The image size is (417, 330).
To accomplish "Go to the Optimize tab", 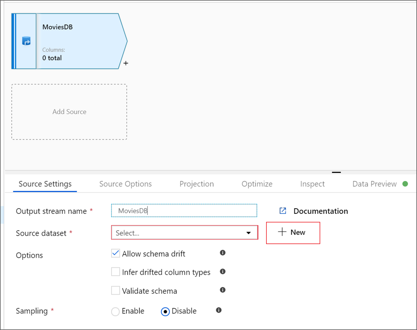I will pyautogui.click(x=257, y=184).
